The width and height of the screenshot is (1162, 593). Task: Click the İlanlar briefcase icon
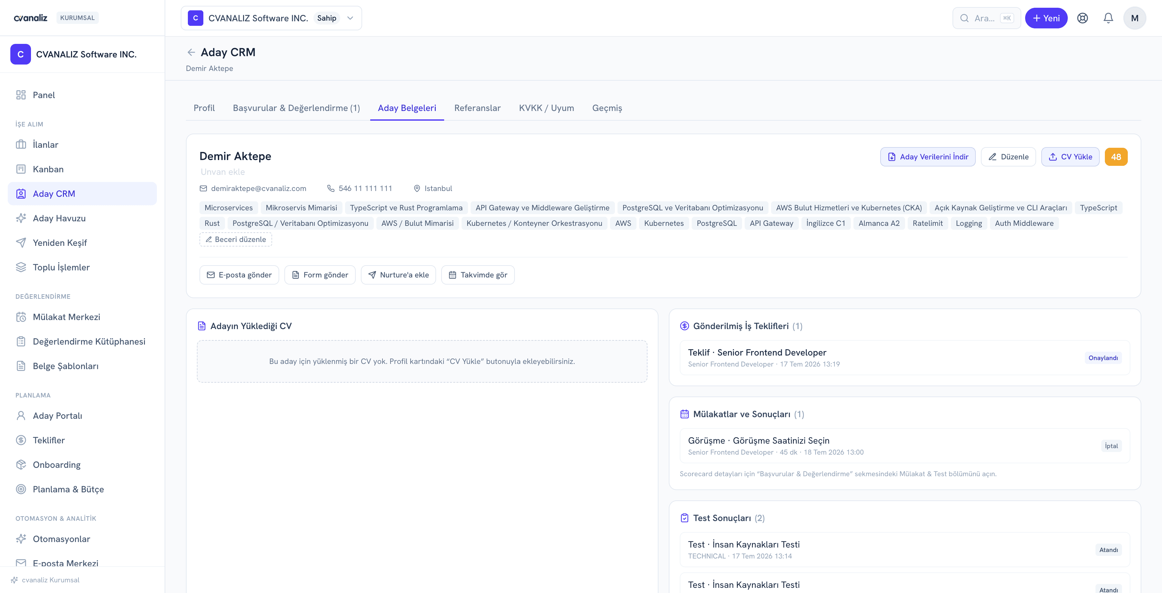click(x=21, y=144)
